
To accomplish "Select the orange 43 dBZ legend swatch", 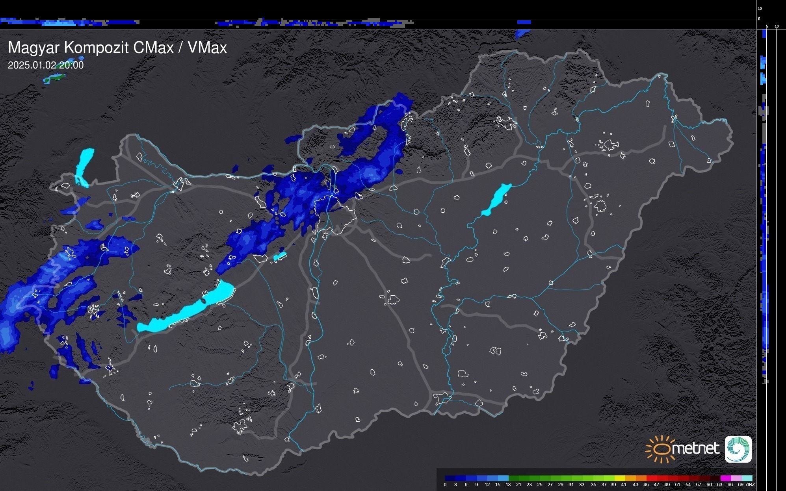I will coord(641,478).
